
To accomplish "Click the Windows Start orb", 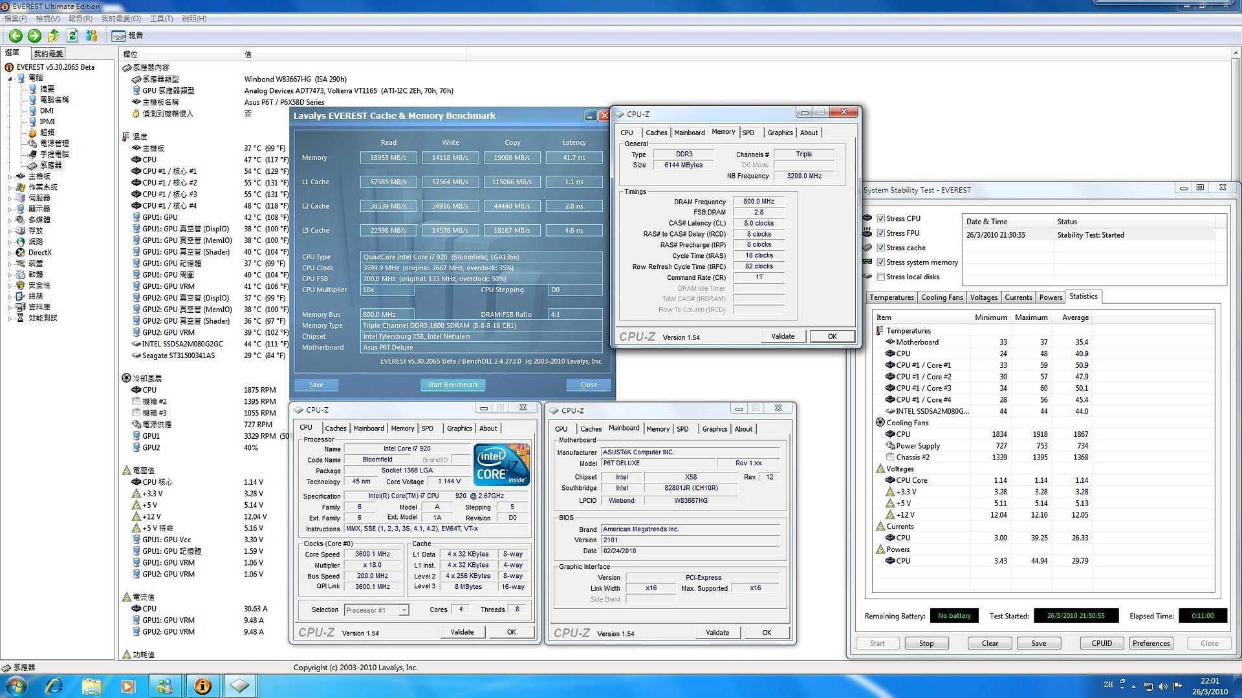I will [16, 686].
